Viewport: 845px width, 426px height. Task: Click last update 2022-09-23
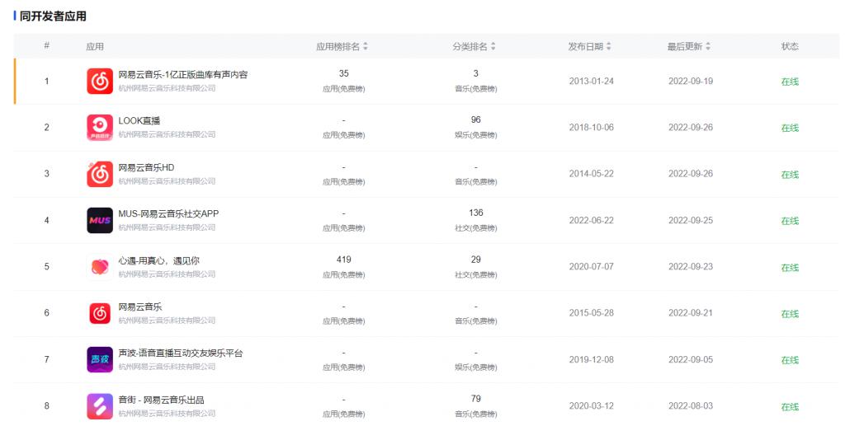point(691,267)
